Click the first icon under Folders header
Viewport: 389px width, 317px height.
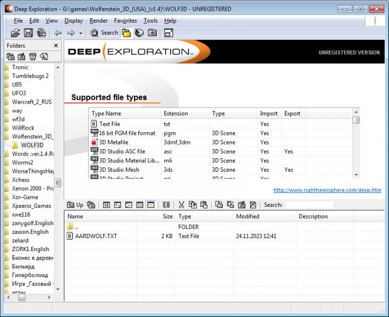pyautogui.click(x=10, y=57)
